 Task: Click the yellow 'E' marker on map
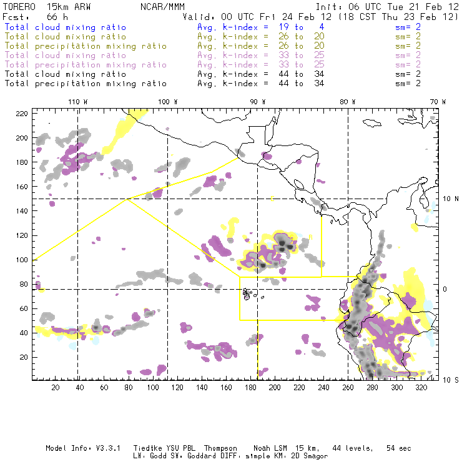(273, 199)
